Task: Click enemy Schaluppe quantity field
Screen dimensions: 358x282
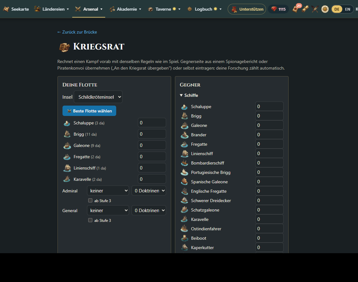Action: 269,106
